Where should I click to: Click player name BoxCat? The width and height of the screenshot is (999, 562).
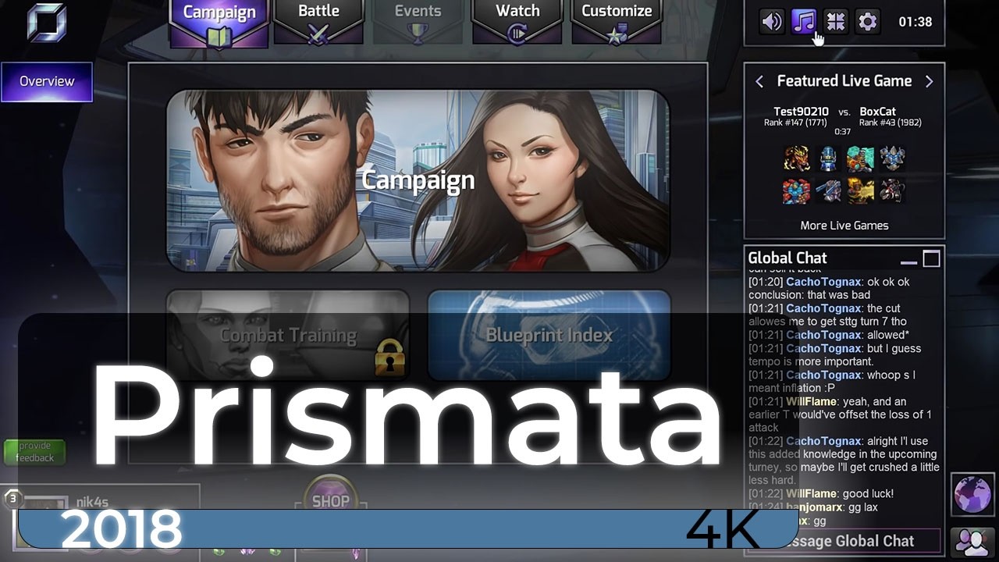pos(877,112)
